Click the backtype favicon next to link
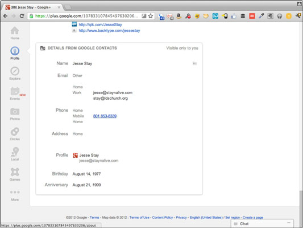This screenshot has width=303, height=228. [74, 30]
